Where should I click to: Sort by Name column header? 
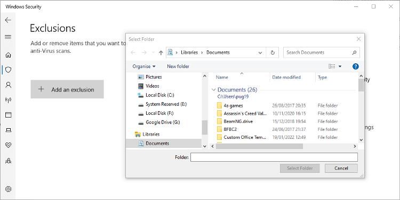(x=222, y=77)
